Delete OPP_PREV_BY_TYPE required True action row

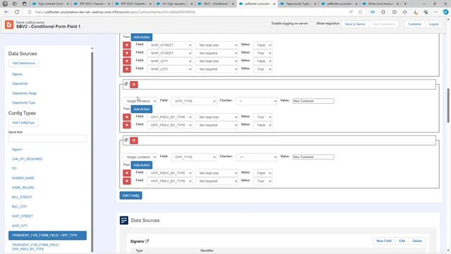coord(127,181)
